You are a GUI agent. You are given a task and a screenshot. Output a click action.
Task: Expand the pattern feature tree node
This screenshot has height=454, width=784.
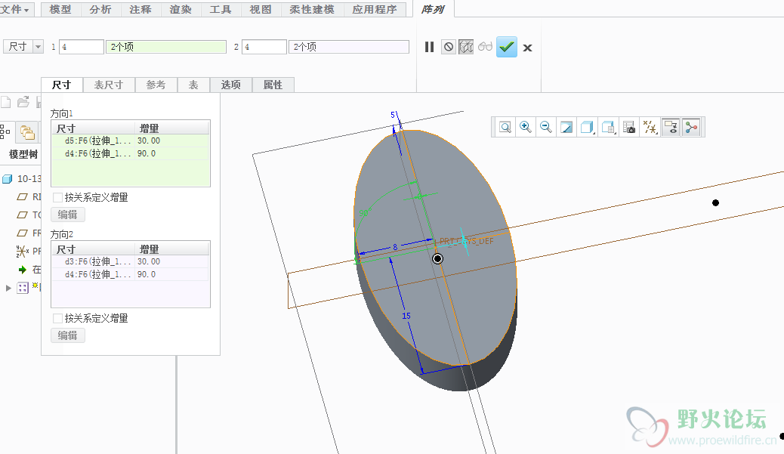[8, 288]
